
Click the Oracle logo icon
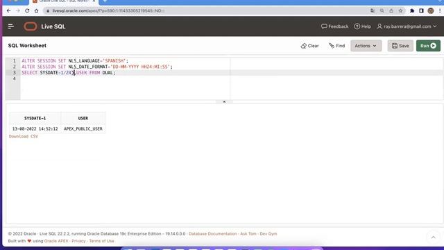tap(31, 26)
